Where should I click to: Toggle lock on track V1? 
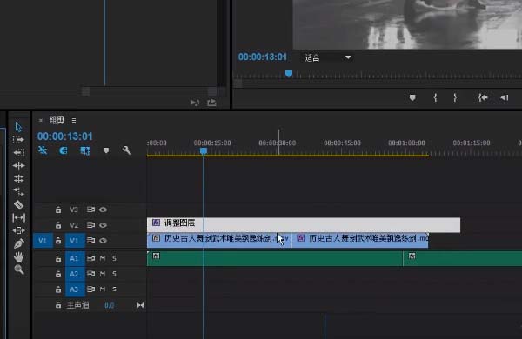58,240
